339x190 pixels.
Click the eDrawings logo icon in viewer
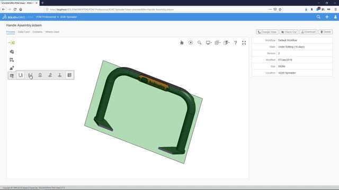pos(12,43)
